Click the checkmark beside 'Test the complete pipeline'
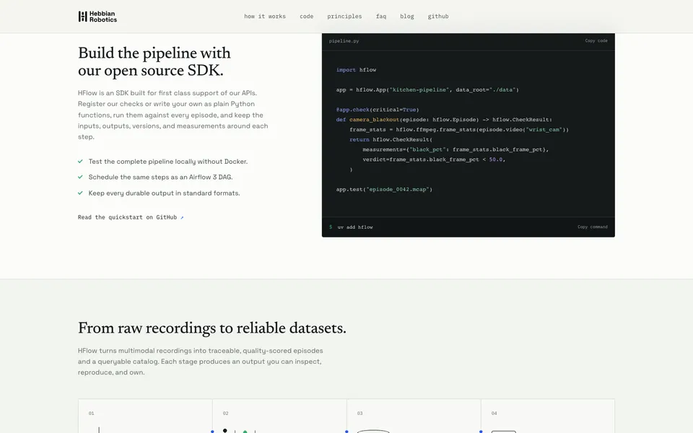Image resolution: width=693 pixels, height=433 pixels. tap(80, 161)
